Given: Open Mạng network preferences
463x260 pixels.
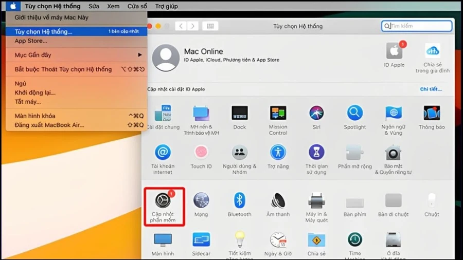Looking at the screenshot, I should [201, 205].
